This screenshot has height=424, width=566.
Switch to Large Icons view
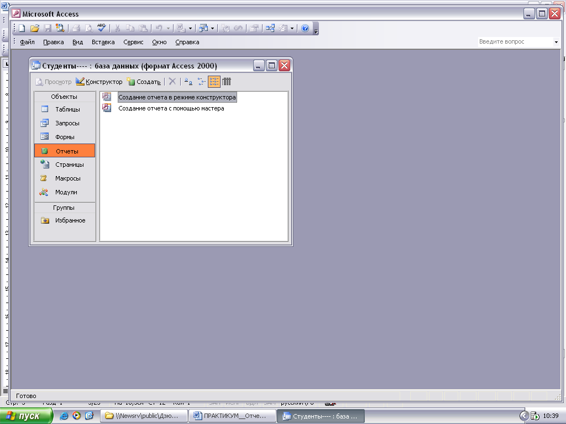[x=188, y=82]
